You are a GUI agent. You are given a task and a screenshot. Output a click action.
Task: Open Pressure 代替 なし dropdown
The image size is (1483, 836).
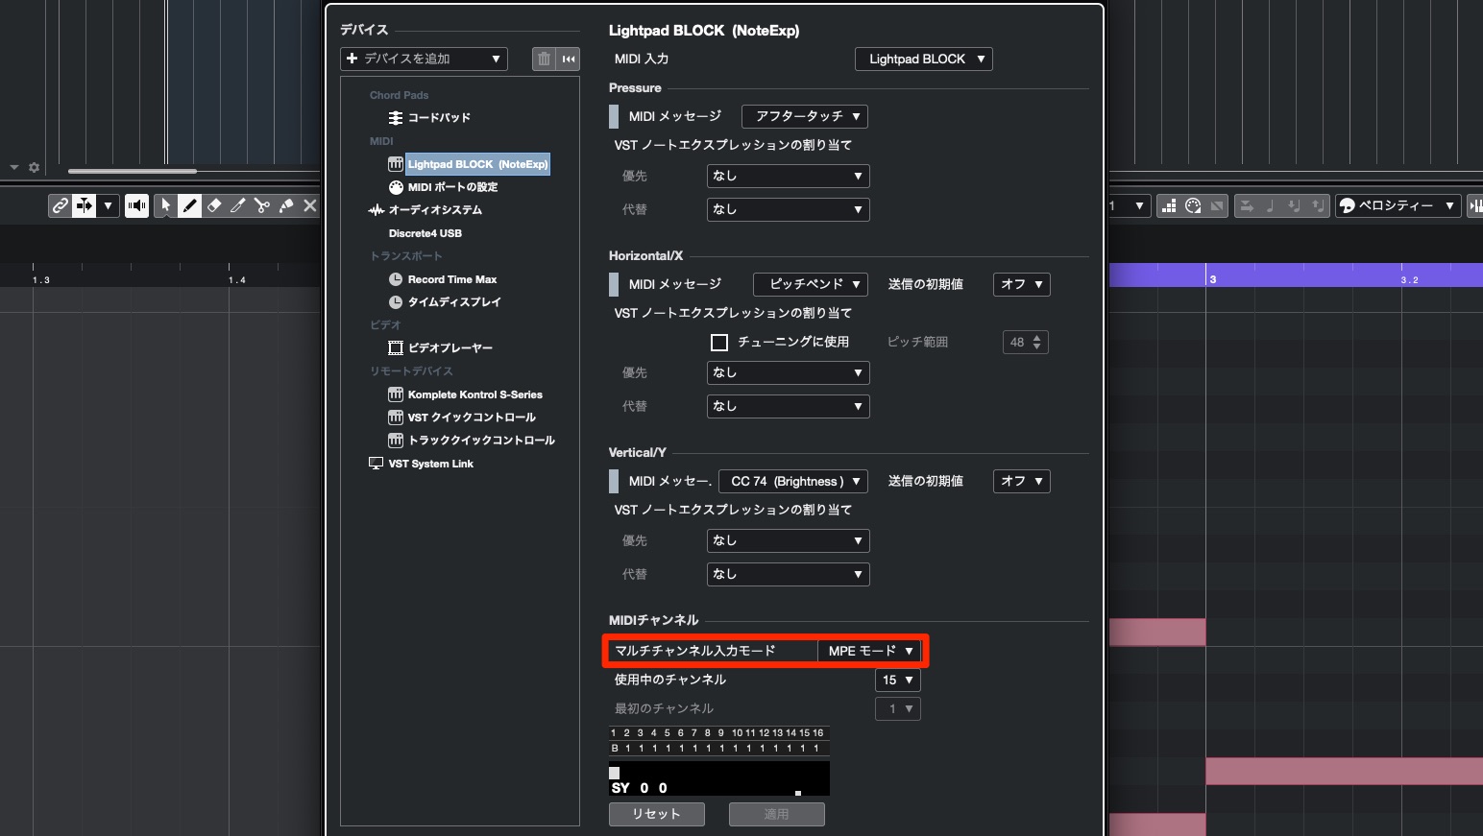pyautogui.click(x=788, y=209)
